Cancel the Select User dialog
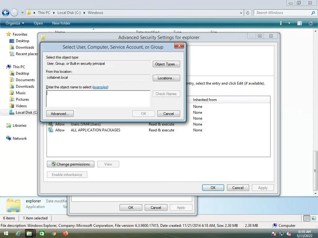Screen dimensions: 318x238 [x=169, y=113]
